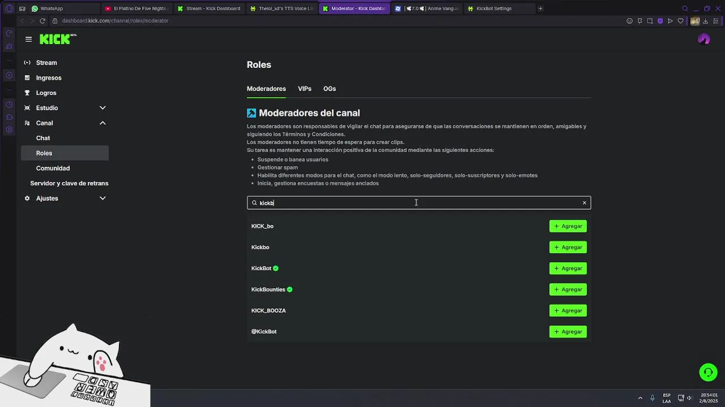The image size is (725, 407).
Task: Switch to Stream - Kick Dashboard tab
Action: point(210,8)
